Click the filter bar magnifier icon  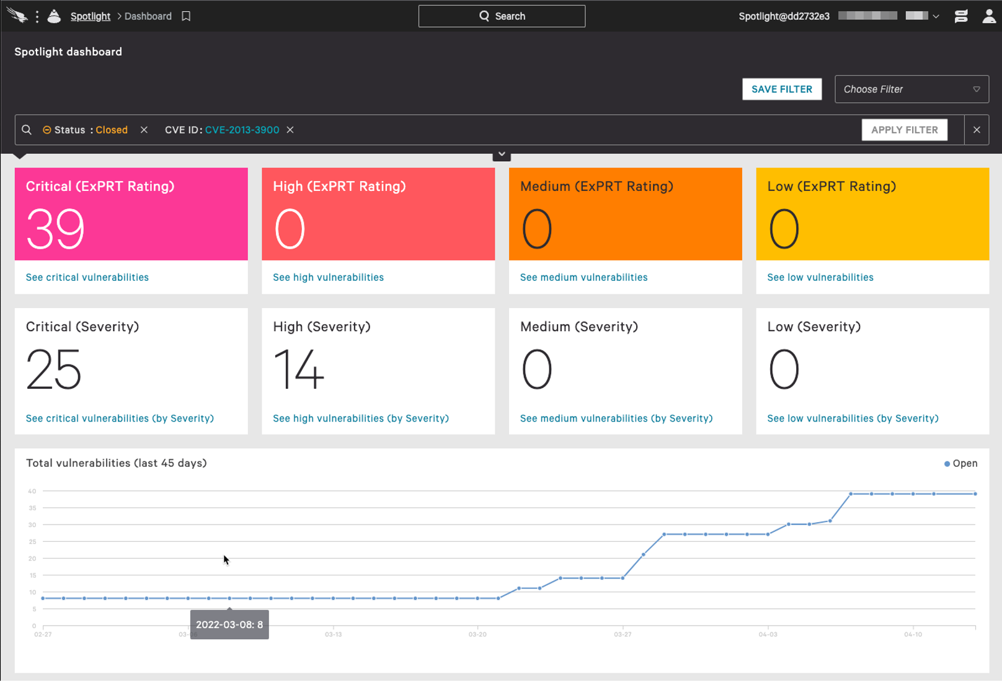pos(27,130)
